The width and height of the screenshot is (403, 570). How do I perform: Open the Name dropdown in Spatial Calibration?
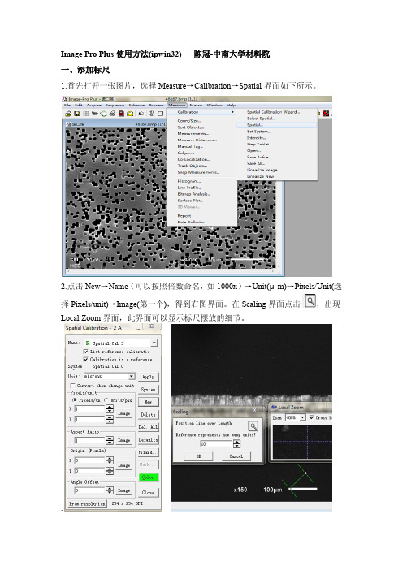pos(154,343)
